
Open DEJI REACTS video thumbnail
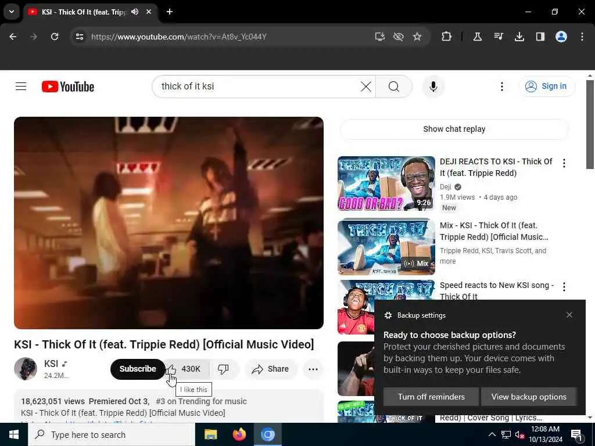pyautogui.click(x=386, y=183)
